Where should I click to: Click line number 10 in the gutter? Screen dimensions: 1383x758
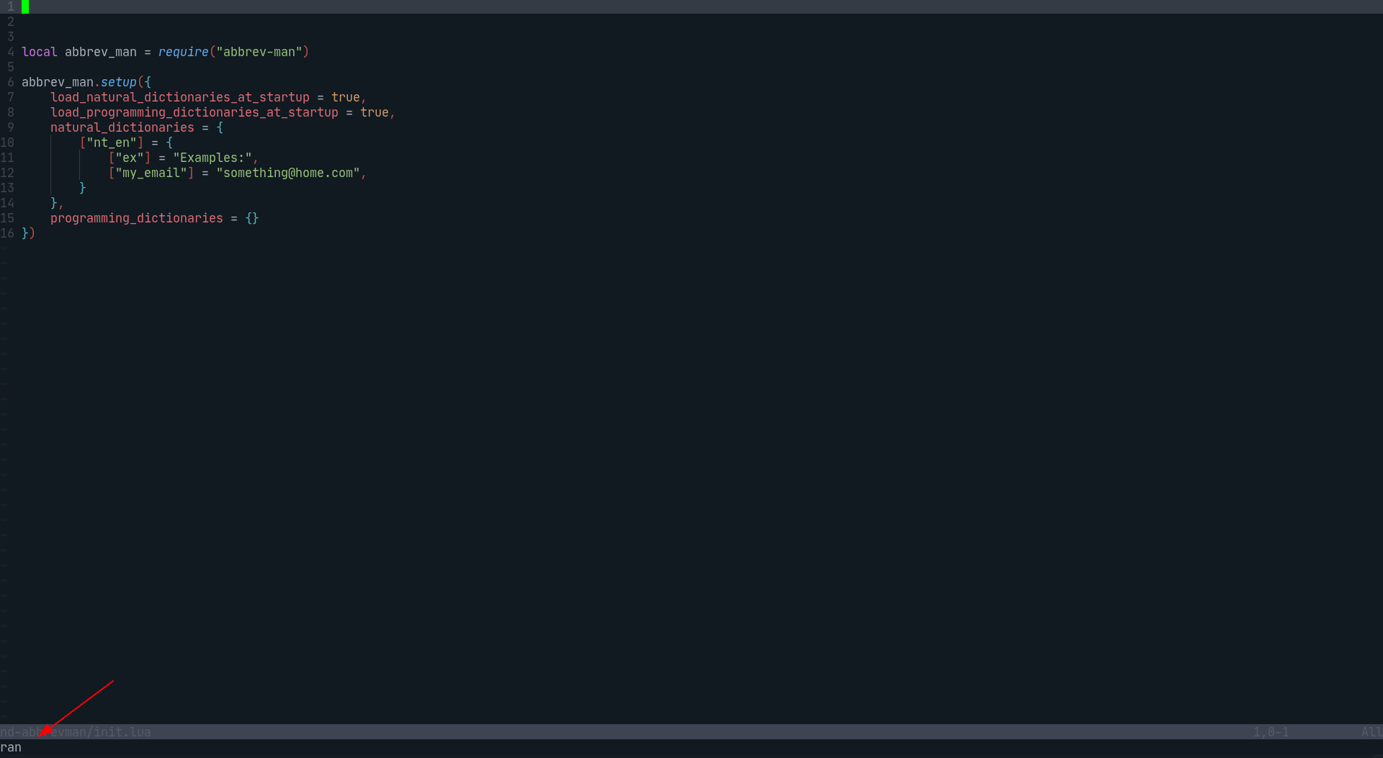(x=9, y=143)
